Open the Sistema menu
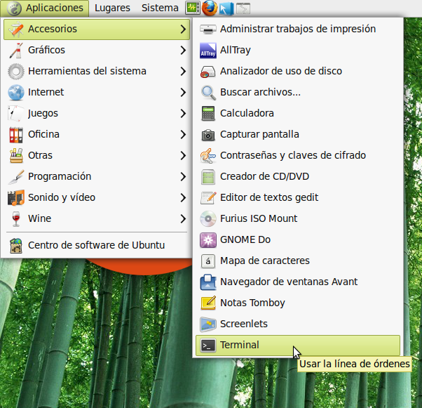This screenshot has width=422, height=408. pos(160,8)
